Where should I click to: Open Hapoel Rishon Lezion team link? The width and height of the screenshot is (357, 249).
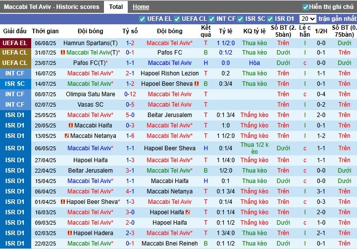click(x=170, y=73)
